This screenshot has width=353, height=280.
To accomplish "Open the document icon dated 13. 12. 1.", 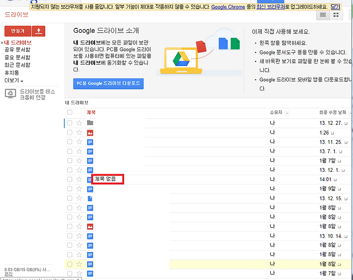I will [x=90, y=170].
